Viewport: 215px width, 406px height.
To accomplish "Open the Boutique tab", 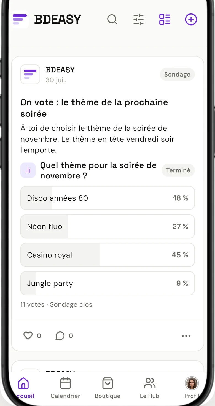I will click(108, 388).
